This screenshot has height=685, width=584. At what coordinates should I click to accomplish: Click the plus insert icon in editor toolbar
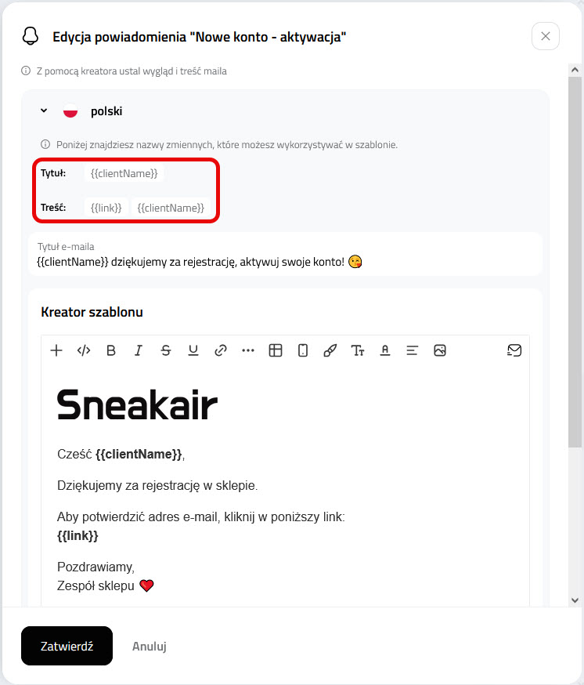(x=56, y=350)
